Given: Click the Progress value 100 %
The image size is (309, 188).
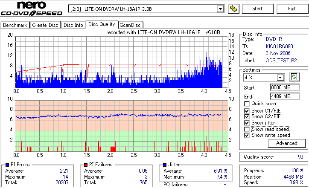Looking at the screenshot, I should (297, 171).
